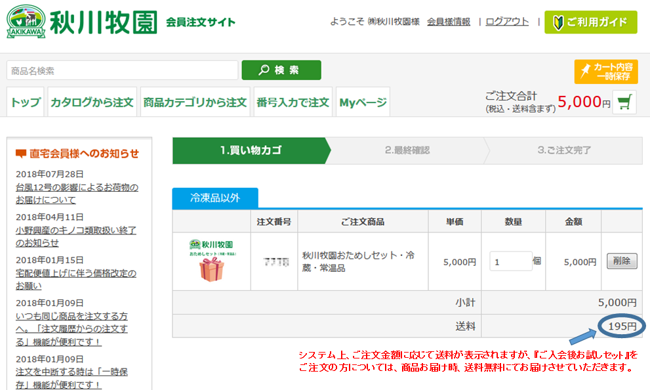Click the 単価 column header

tap(455, 222)
